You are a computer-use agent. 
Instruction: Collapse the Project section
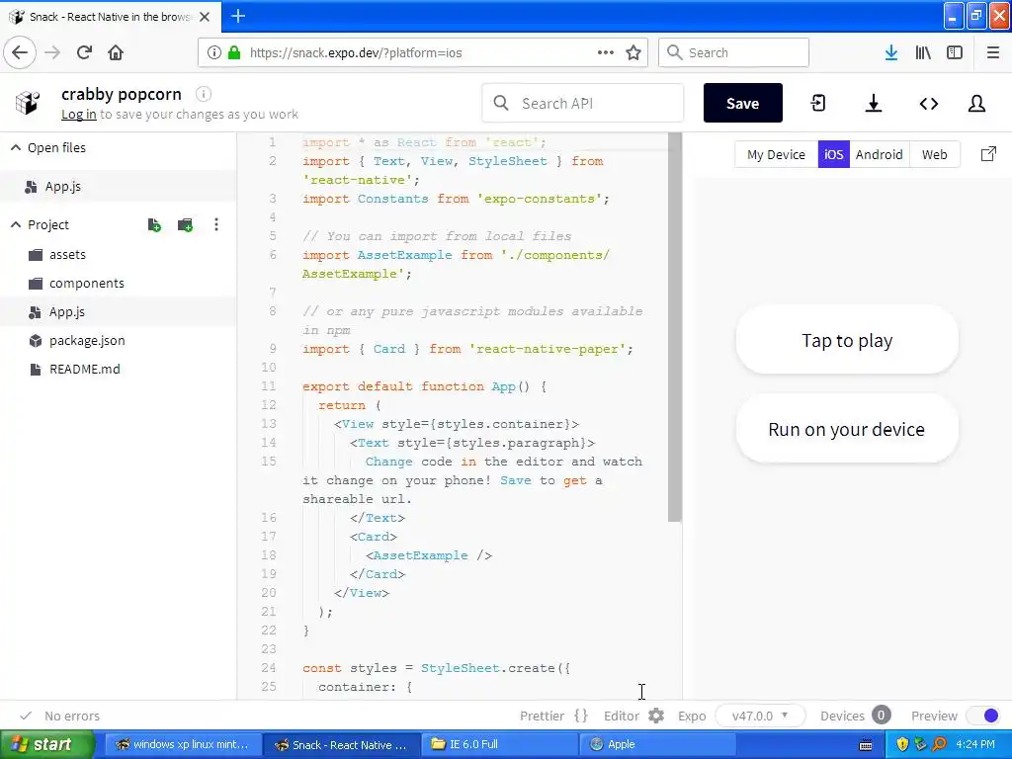[x=16, y=224]
